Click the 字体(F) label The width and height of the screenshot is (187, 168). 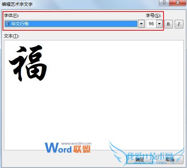click(x=11, y=16)
